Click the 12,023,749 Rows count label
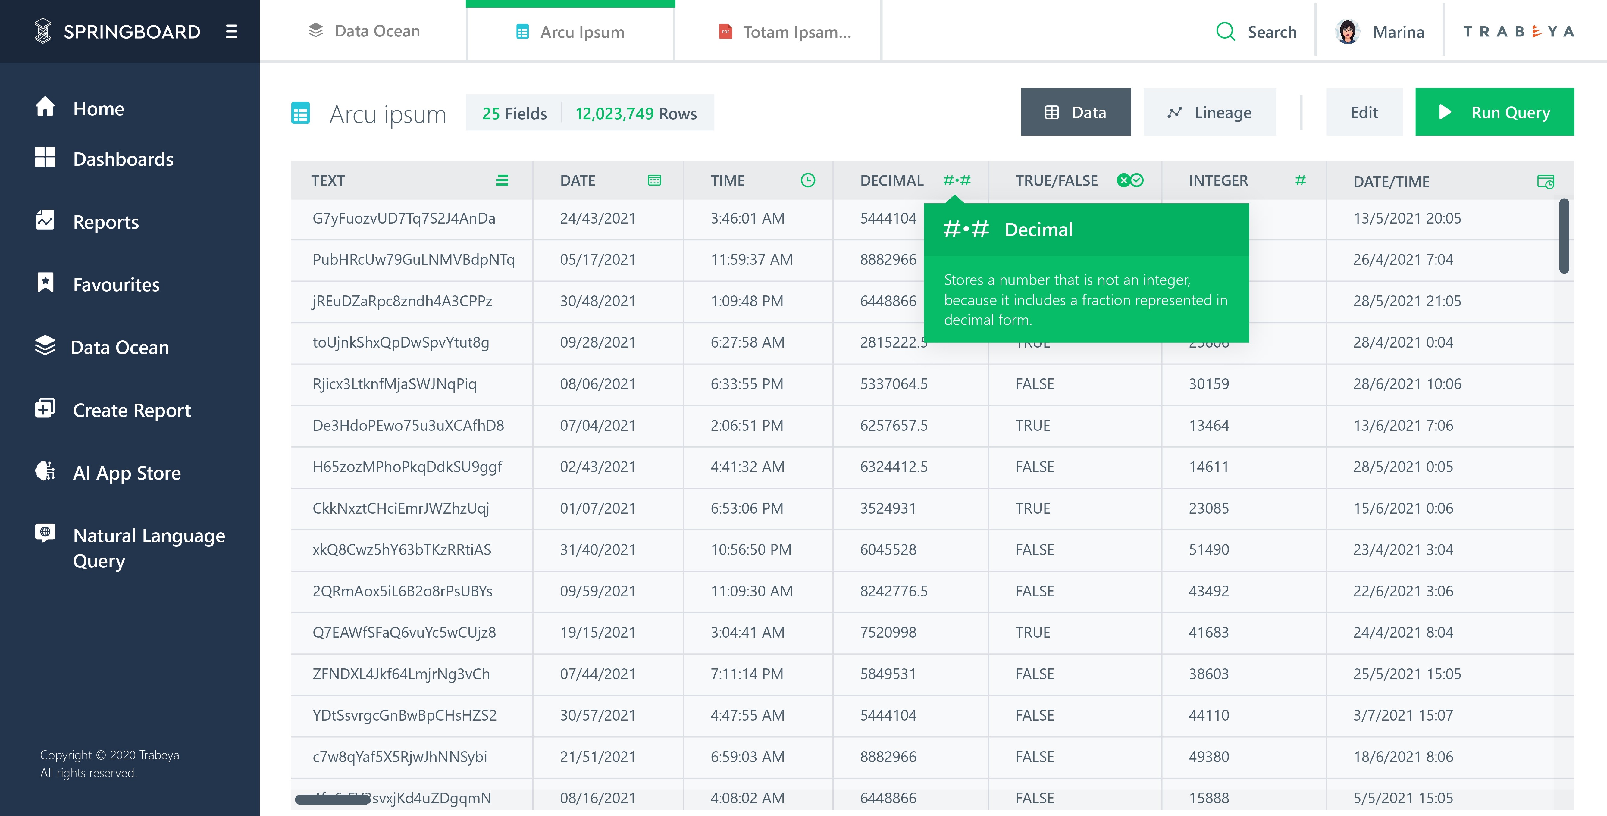Viewport: 1607px width, 816px height. pyautogui.click(x=636, y=113)
